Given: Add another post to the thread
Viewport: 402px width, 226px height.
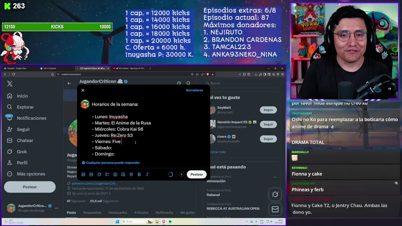Looking at the screenshot, I should point(181,175).
